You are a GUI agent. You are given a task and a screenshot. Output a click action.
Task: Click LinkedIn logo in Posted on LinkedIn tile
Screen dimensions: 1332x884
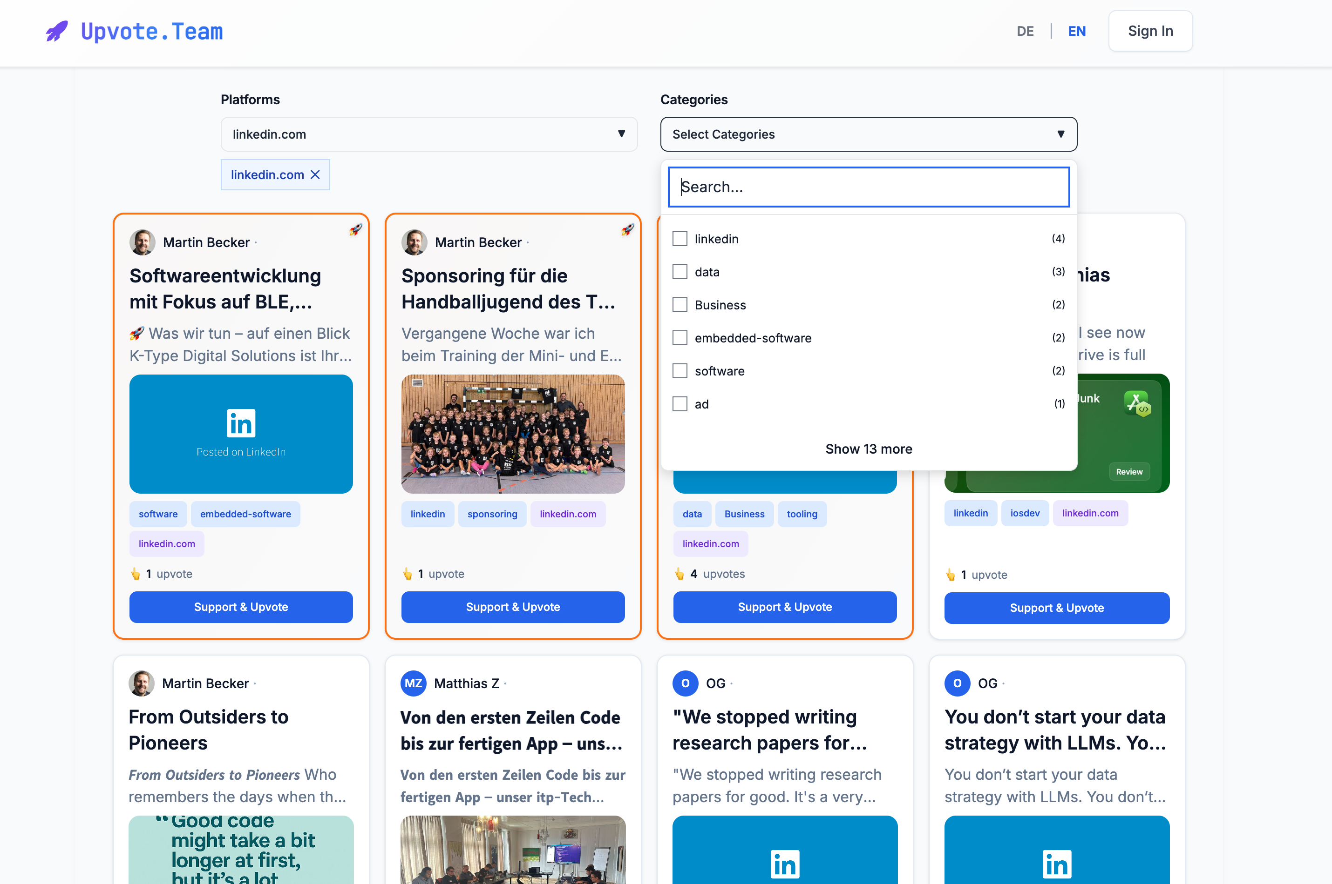pyautogui.click(x=241, y=423)
